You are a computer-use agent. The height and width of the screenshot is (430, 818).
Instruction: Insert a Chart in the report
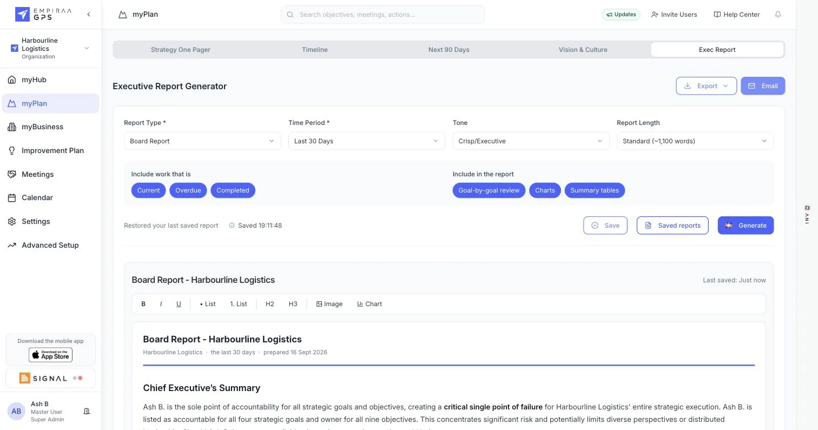pos(370,304)
